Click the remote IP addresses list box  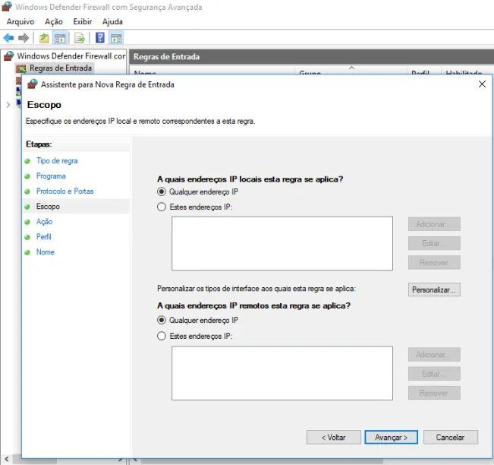click(282, 373)
